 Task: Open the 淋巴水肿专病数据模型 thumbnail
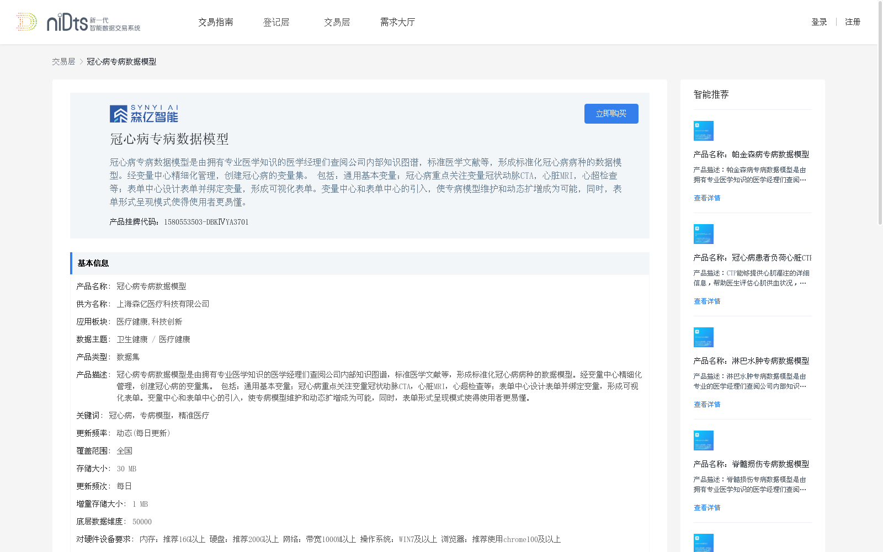704,337
